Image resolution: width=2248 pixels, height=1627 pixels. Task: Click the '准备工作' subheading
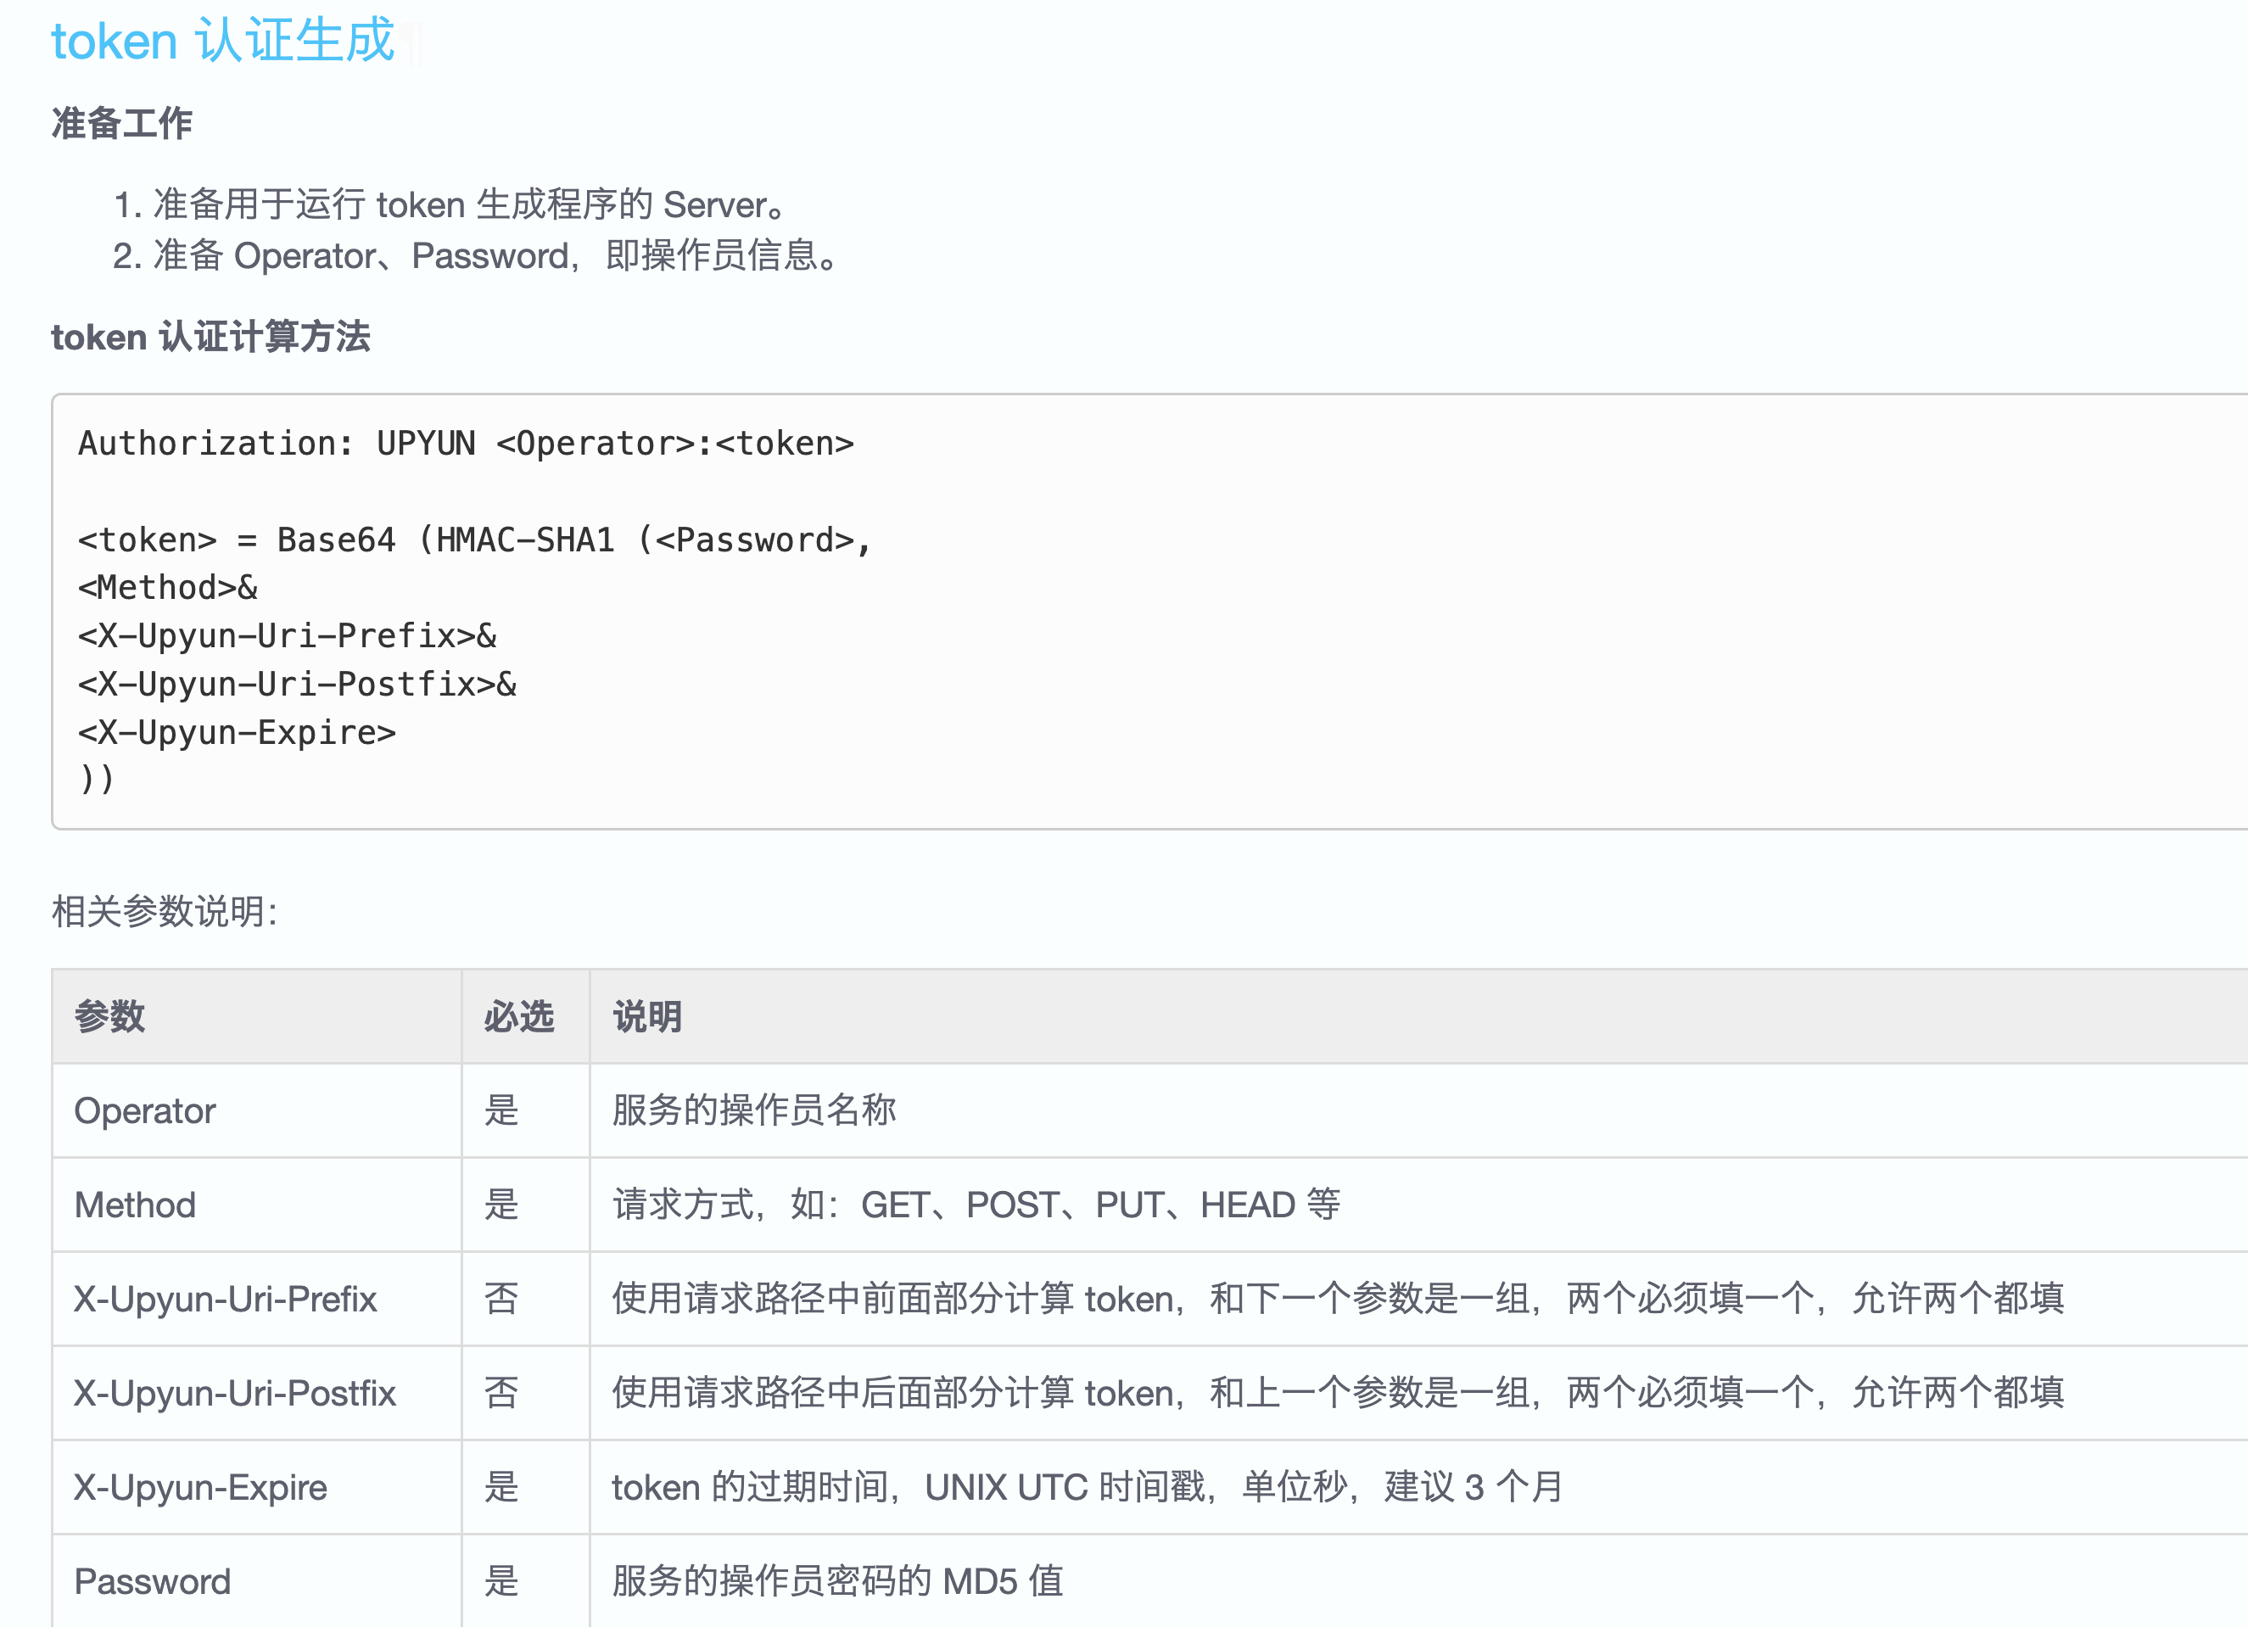(122, 124)
